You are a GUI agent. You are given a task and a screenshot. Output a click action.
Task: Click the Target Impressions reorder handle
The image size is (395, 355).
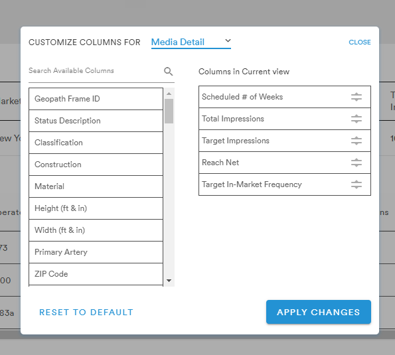click(x=356, y=141)
